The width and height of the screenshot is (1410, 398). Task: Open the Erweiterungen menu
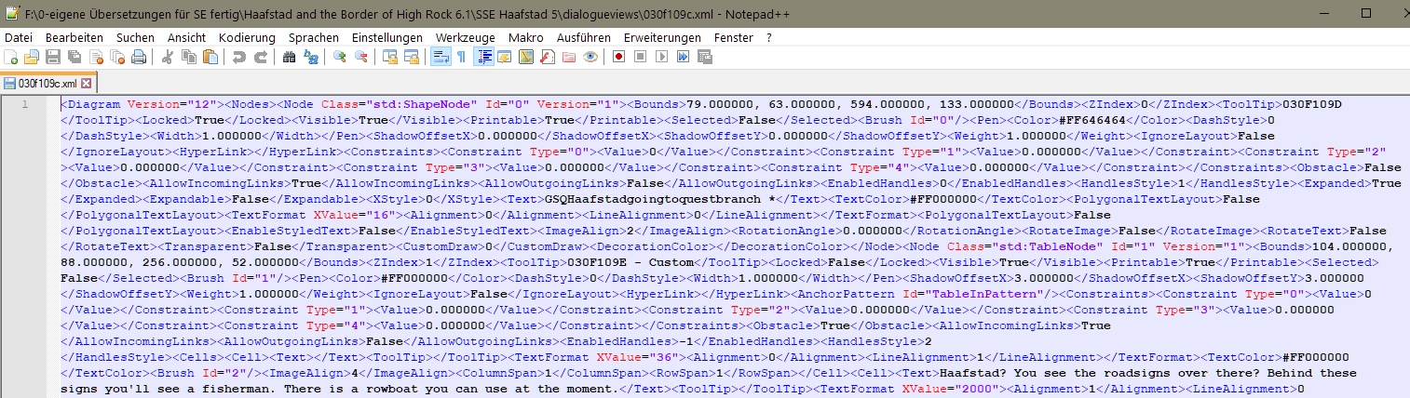tap(662, 37)
